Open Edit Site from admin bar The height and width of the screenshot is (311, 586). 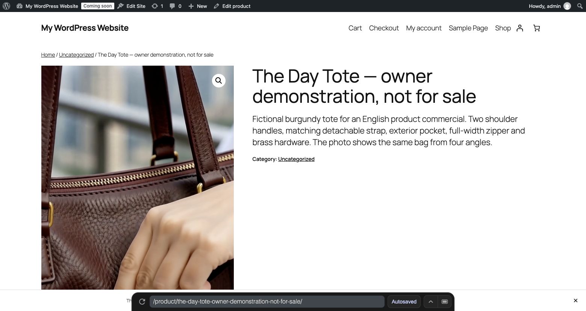click(131, 6)
